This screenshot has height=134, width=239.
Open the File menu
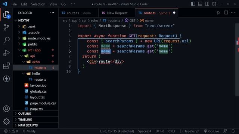coord(14,4)
